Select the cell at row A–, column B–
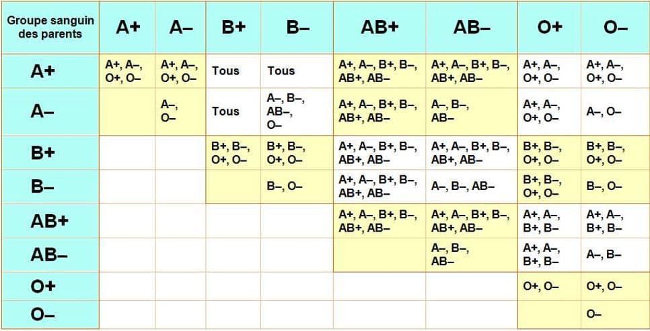Viewport: 650px width, 331px height. click(x=296, y=111)
